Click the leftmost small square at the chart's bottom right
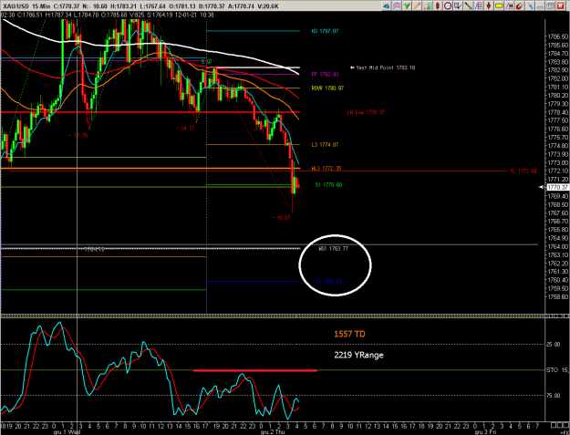Viewport: 570px width, 435px height. coord(554,424)
